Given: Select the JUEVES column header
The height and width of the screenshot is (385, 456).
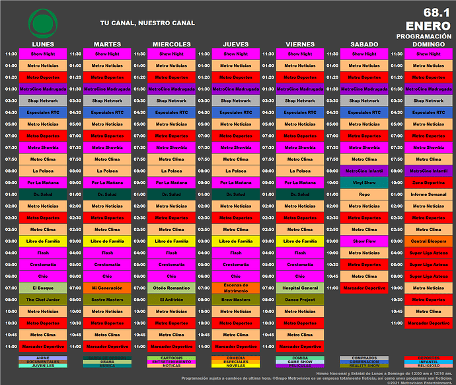Looking at the screenshot, I should (x=236, y=44).
